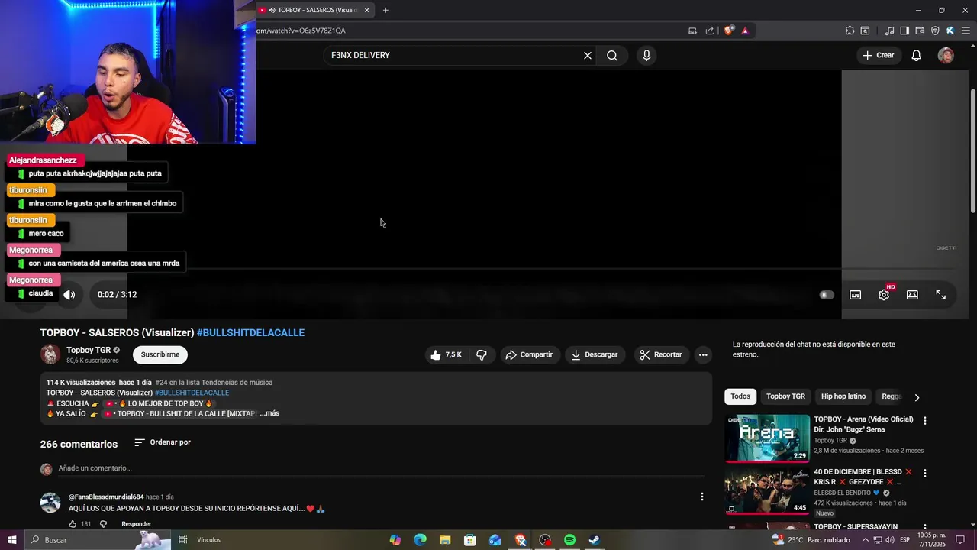Select the TOPBOY - SALSEROS browser tab

[x=316, y=10]
